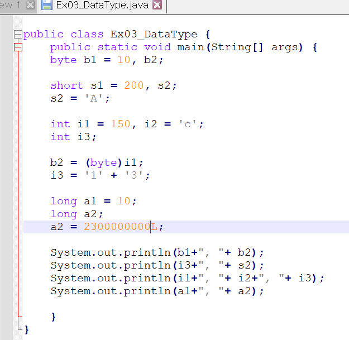Click the println(a1+", "+ a2) statement
Screen dimensions: 349x340
click(x=157, y=291)
